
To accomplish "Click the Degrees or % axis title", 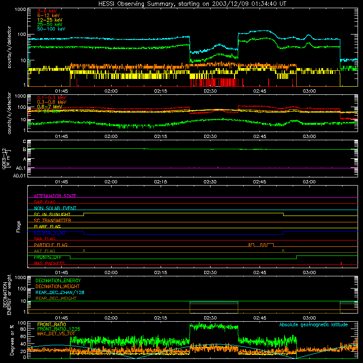I will (x=12, y=340).
